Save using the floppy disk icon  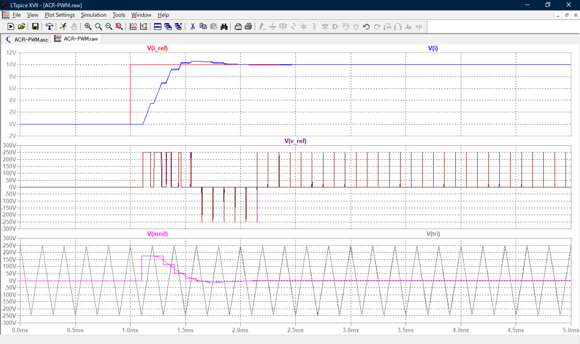[35, 27]
